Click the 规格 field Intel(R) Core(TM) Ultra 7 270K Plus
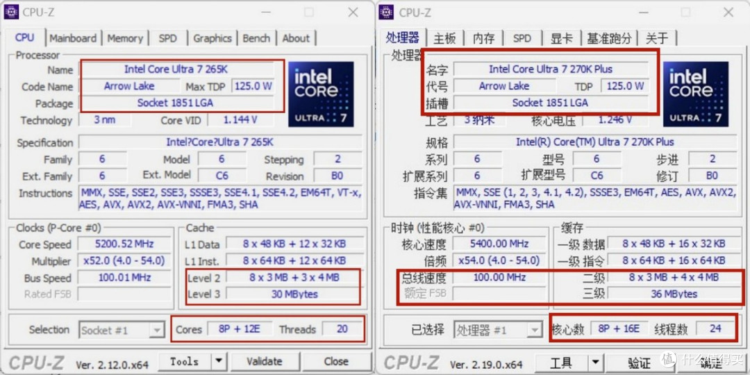Viewport: 750px width, 375px height. coord(595,142)
